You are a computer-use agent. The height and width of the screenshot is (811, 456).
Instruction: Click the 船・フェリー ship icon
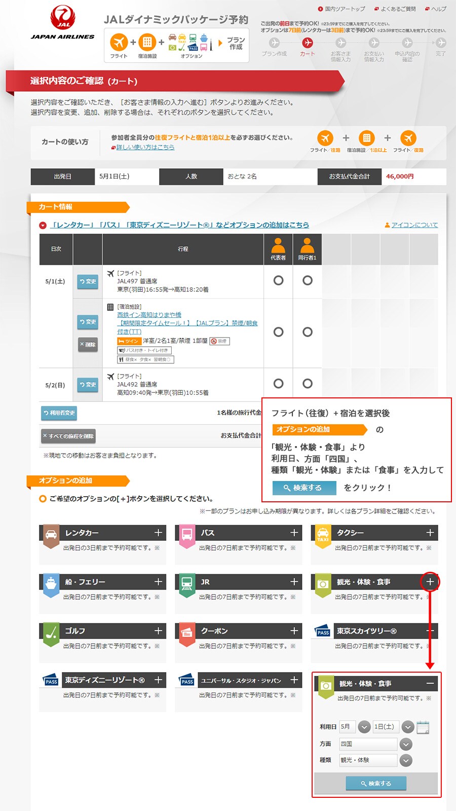click(x=51, y=584)
